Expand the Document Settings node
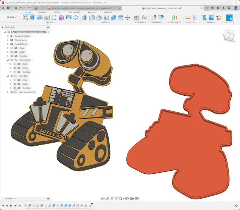Image resolution: width=240 pixels, height=210 pixels. click(7, 36)
